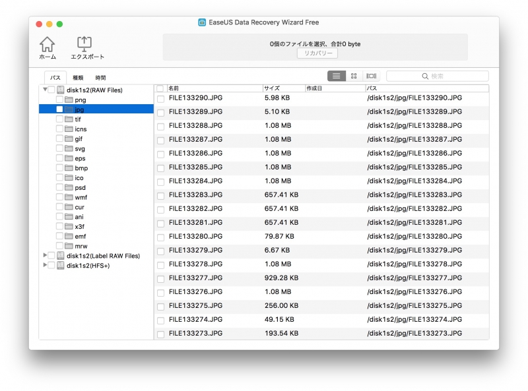This screenshot has width=528, height=391.
Task: Select the psd folder icon
Action: (x=69, y=187)
